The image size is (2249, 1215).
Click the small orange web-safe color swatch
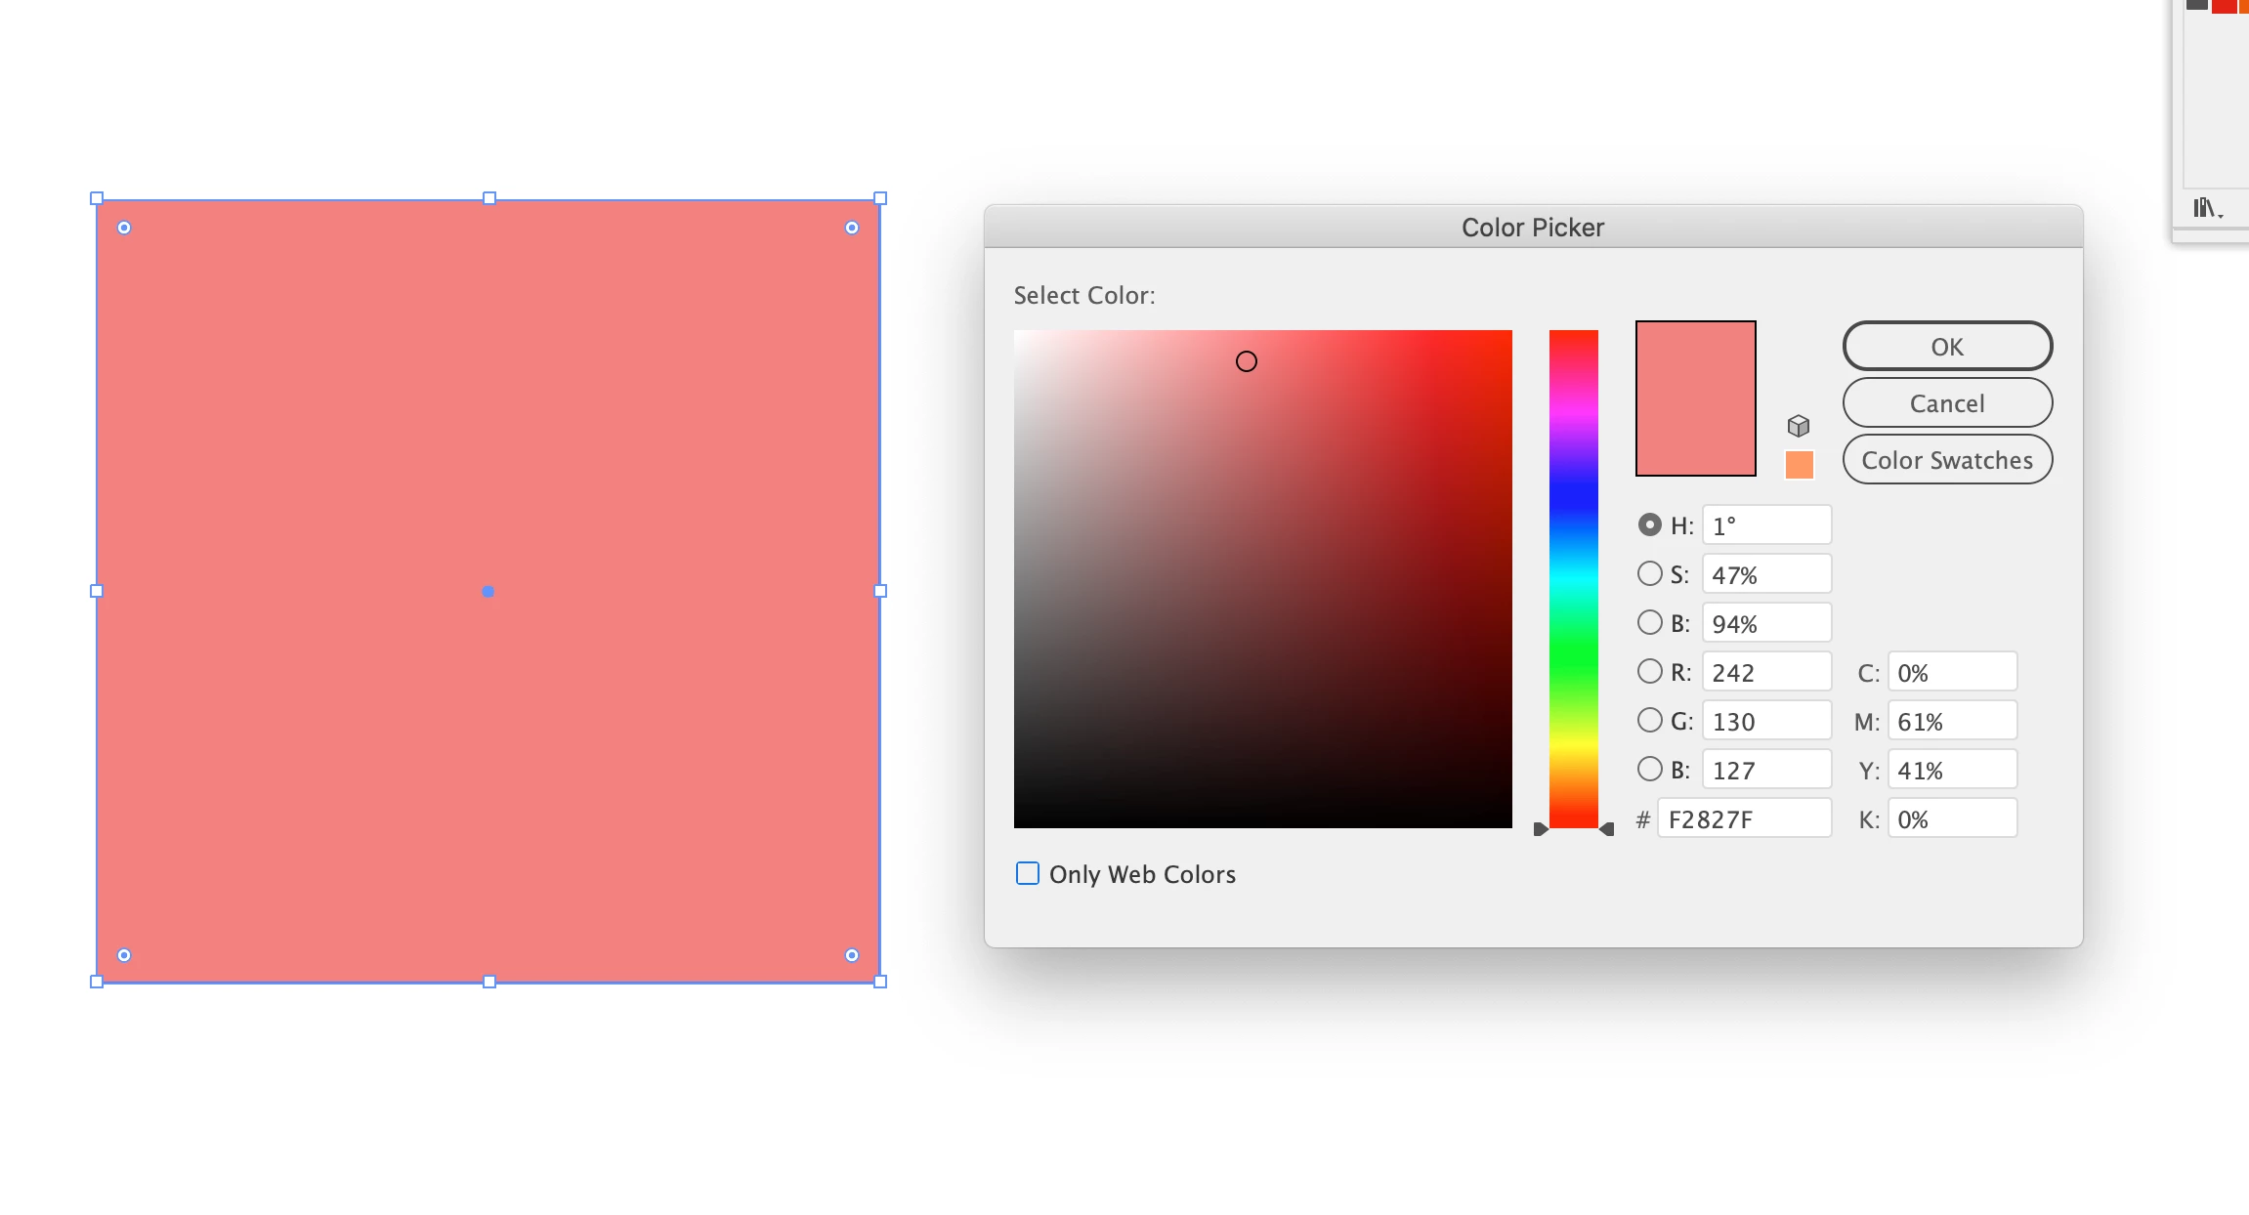(x=1799, y=465)
